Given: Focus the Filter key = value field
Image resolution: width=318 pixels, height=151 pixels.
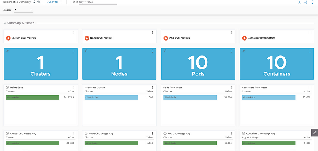Looking at the screenshot, I should tap(98, 2).
